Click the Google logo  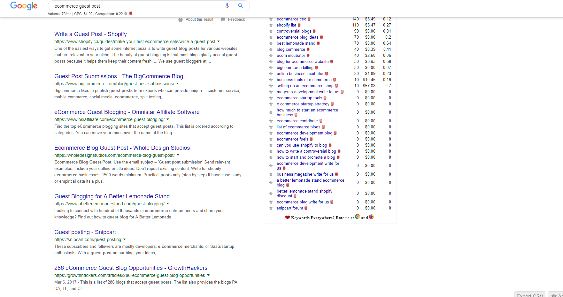click(x=24, y=6)
